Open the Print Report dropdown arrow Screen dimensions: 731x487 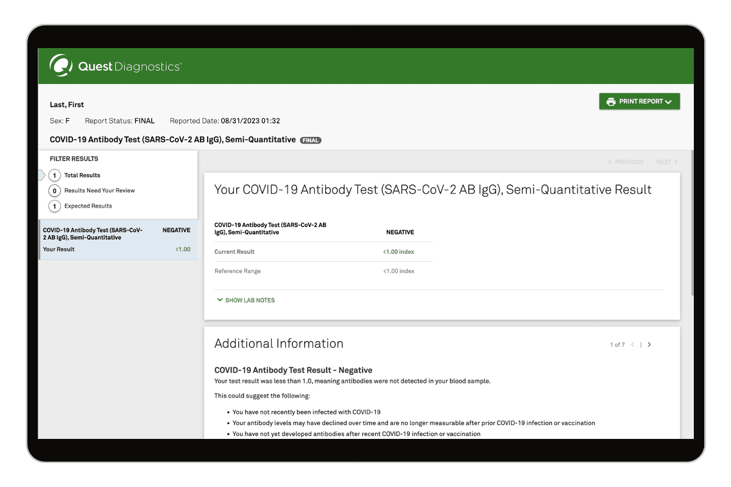[668, 102]
